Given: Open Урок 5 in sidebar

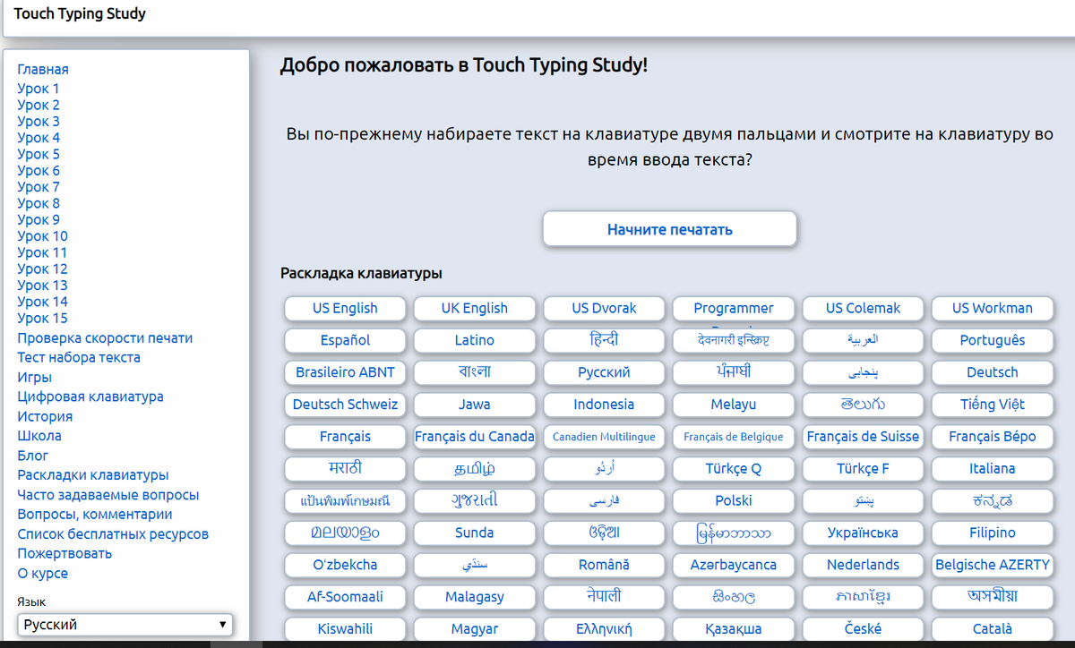Looking at the screenshot, I should coord(39,154).
